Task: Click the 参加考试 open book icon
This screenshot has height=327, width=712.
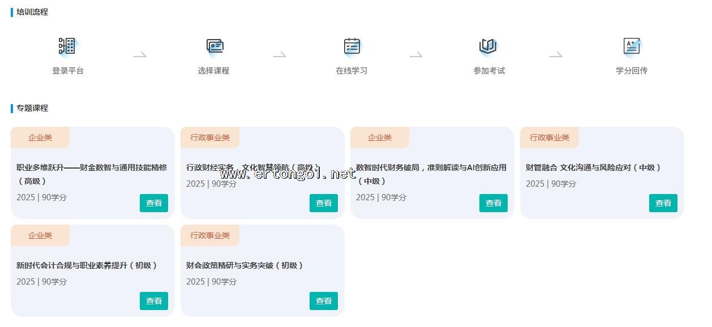Action: coord(488,46)
